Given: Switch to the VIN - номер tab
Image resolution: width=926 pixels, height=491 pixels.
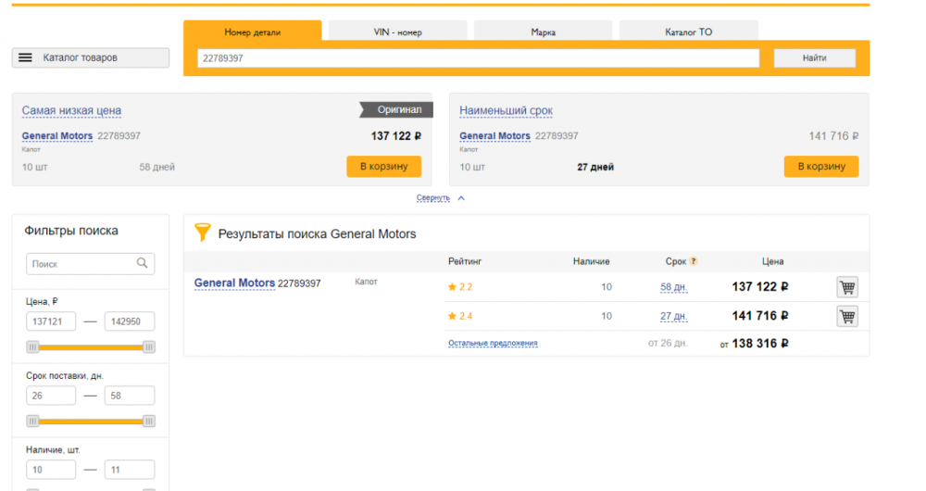Looking at the screenshot, I should (x=397, y=31).
